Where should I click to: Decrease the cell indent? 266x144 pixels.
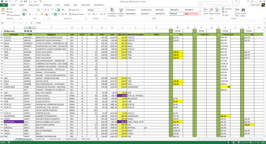[x=63, y=14]
